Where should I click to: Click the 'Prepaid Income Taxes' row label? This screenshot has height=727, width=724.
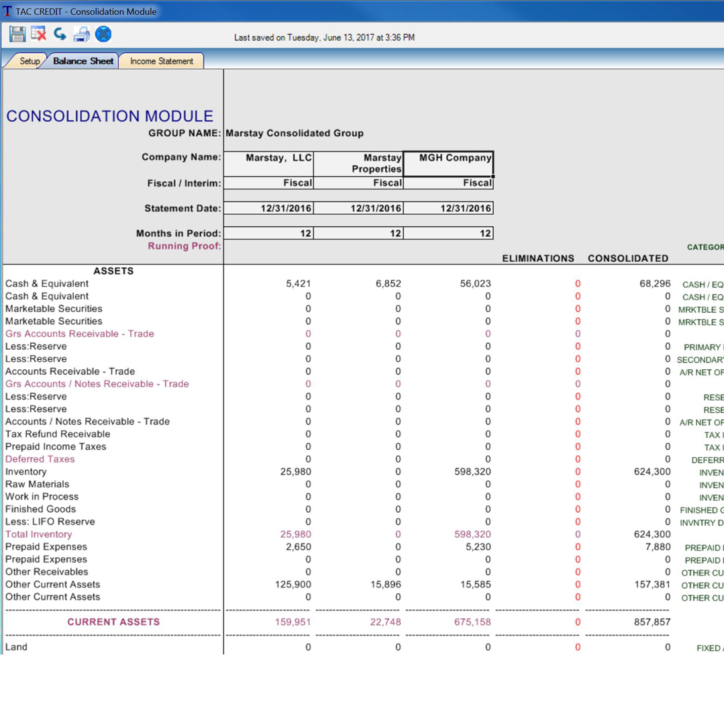[56, 446]
